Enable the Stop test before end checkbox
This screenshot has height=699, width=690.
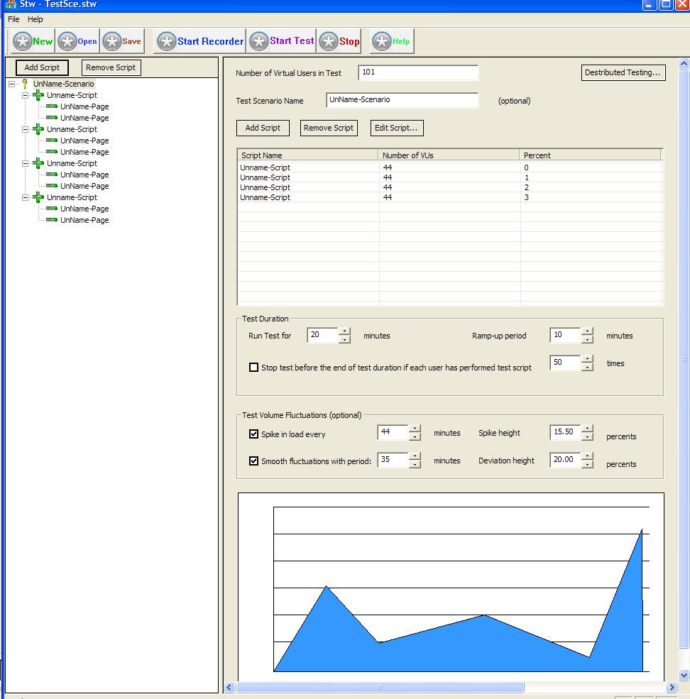[x=253, y=368]
